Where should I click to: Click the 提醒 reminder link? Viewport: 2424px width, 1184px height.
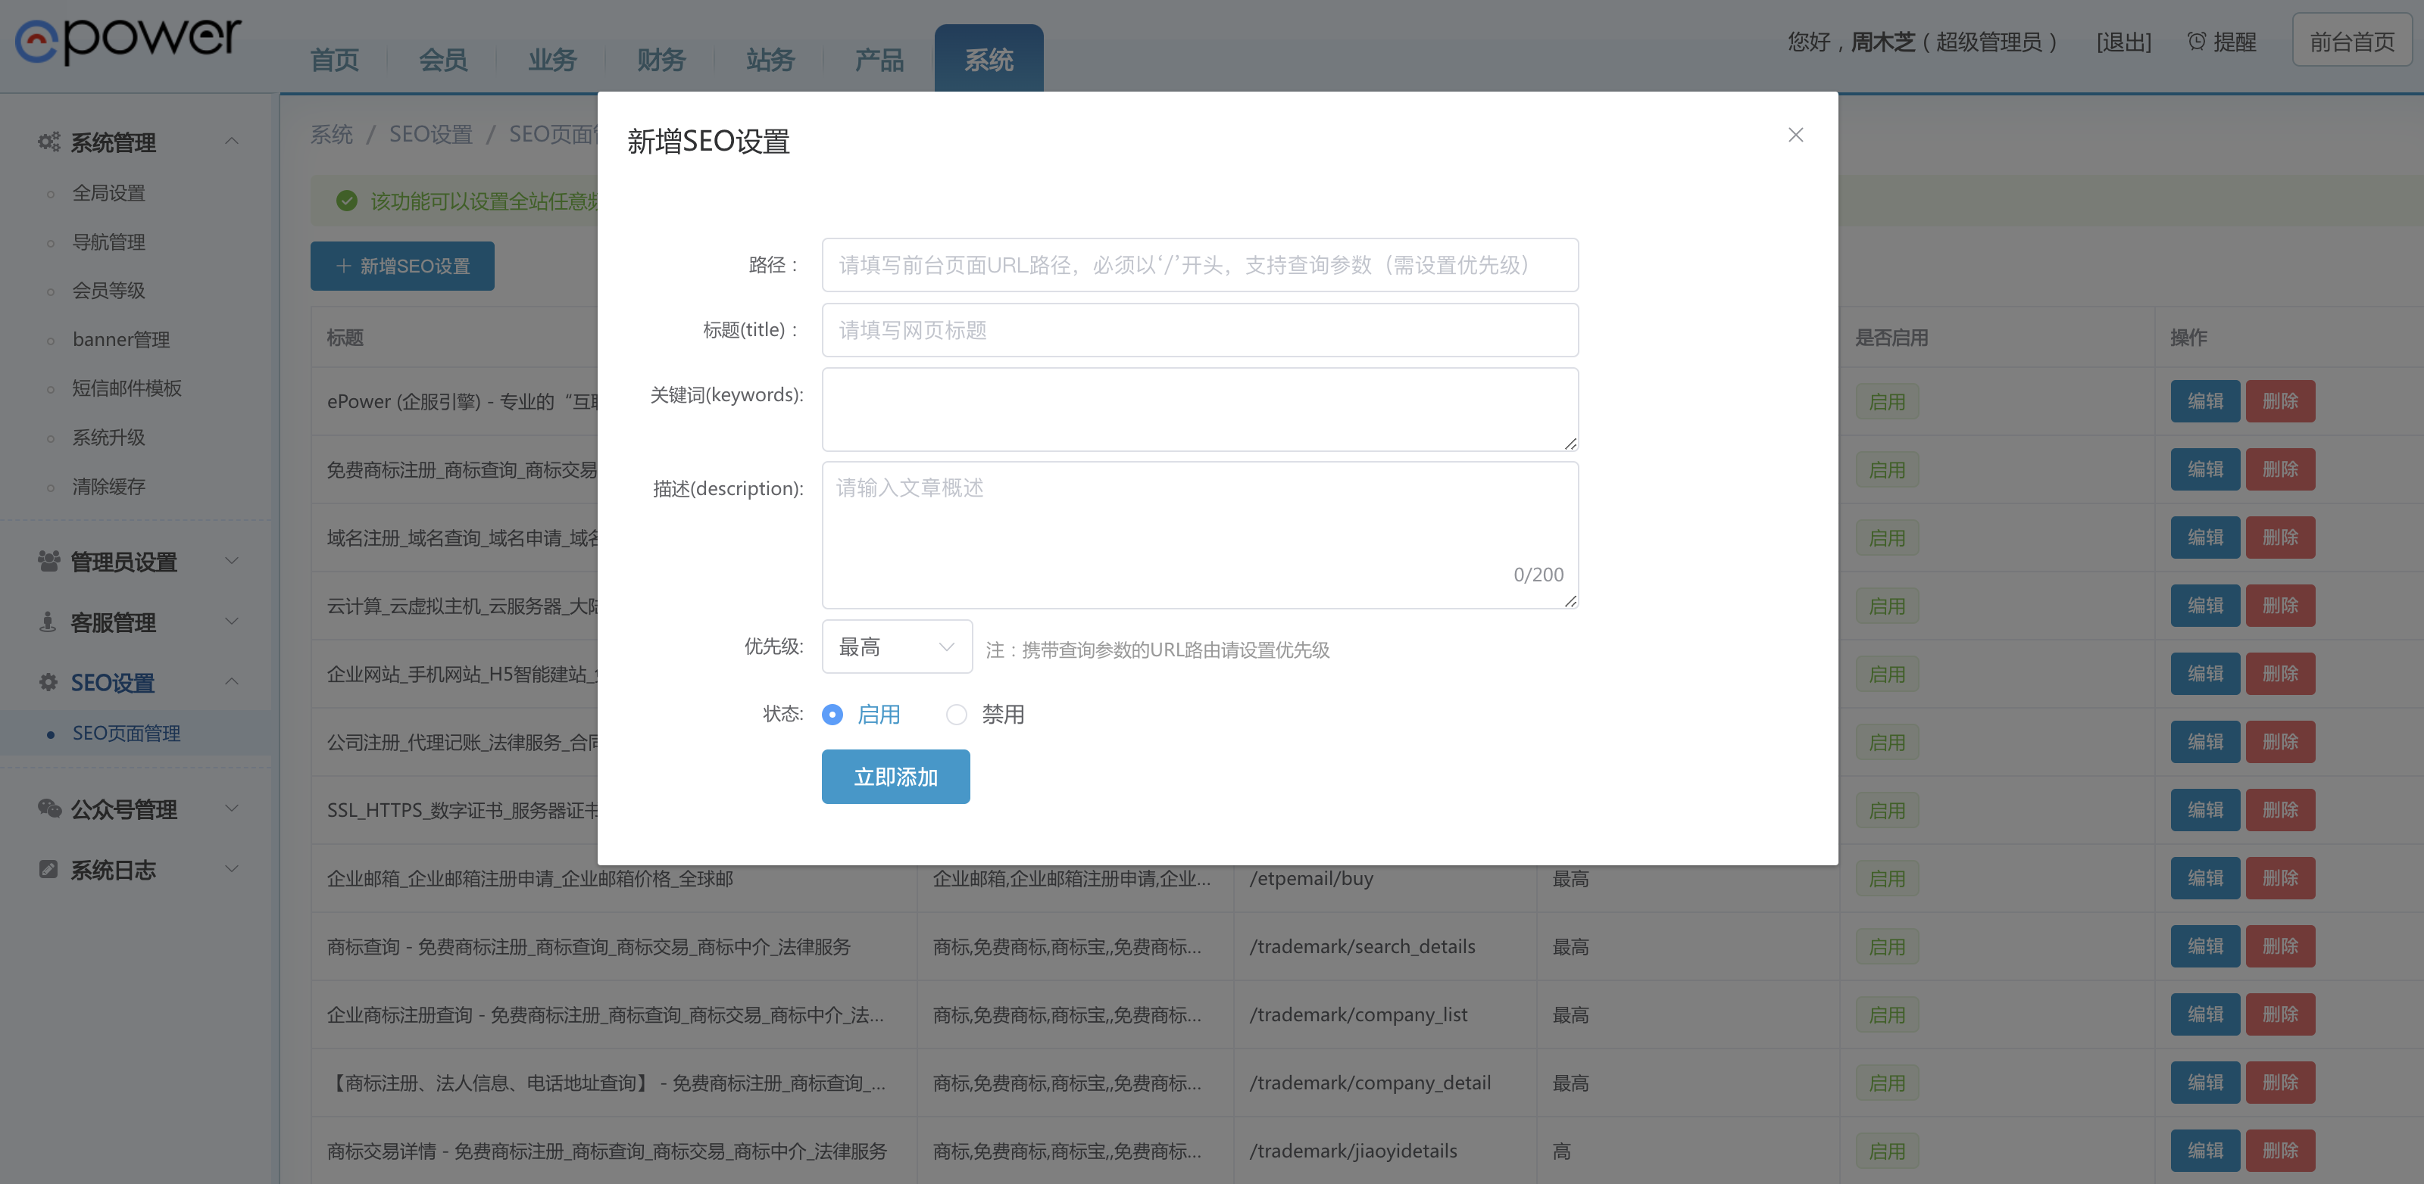(x=2222, y=42)
